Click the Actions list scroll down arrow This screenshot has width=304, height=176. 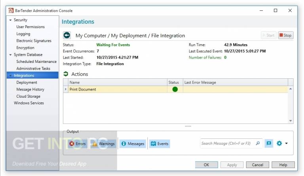[x=291, y=121]
